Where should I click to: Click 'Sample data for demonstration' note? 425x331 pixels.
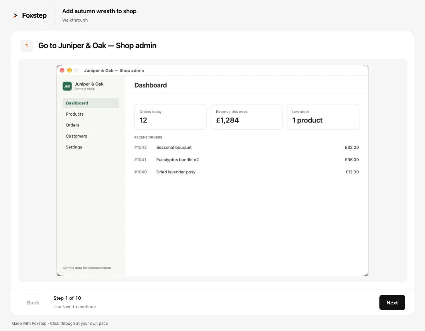[87, 268]
